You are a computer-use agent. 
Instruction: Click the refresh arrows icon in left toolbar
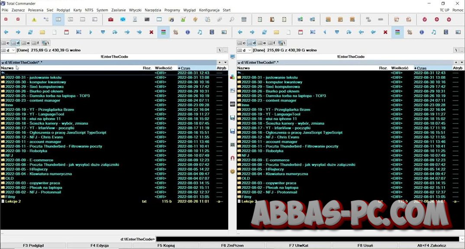tap(30, 32)
